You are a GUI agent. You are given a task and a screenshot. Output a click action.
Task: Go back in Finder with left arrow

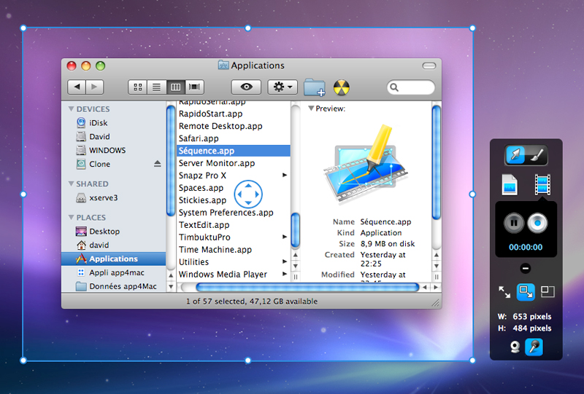[x=77, y=87]
